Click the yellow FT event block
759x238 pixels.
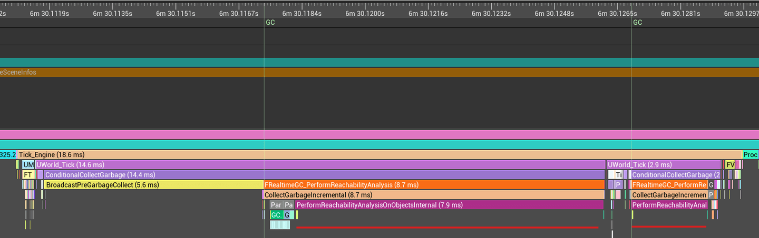(x=28, y=175)
